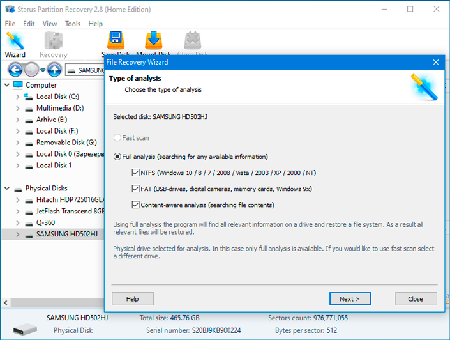
Task: Uncheck the NTFS file system checkbox
Action: pyautogui.click(x=135, y=173)
